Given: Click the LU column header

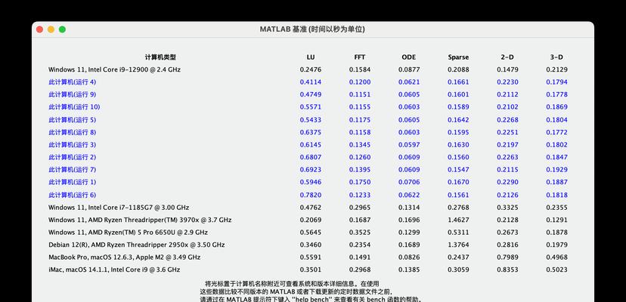Looking at the screenshot, I should pyautogui.click(x=311, y=57).
